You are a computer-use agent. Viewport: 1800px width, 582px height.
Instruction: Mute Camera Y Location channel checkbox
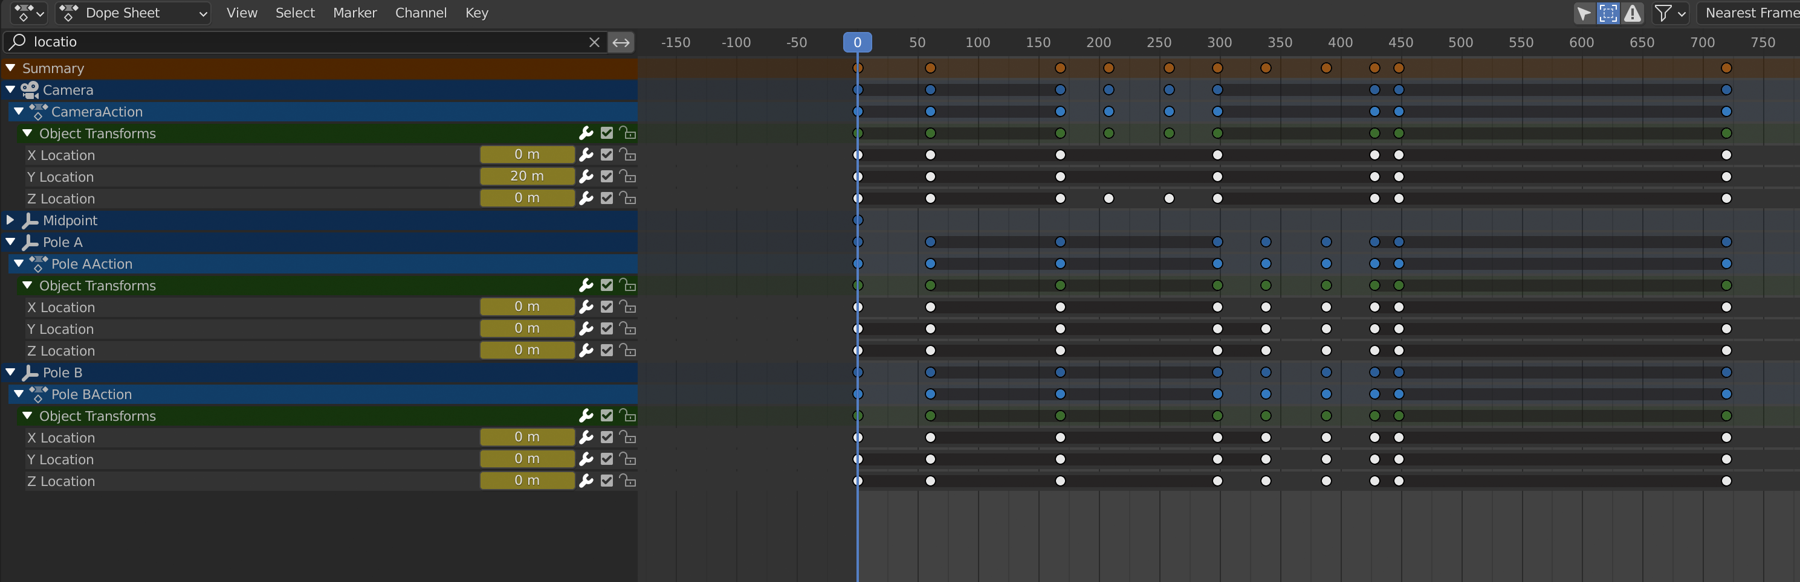[606, 176]
